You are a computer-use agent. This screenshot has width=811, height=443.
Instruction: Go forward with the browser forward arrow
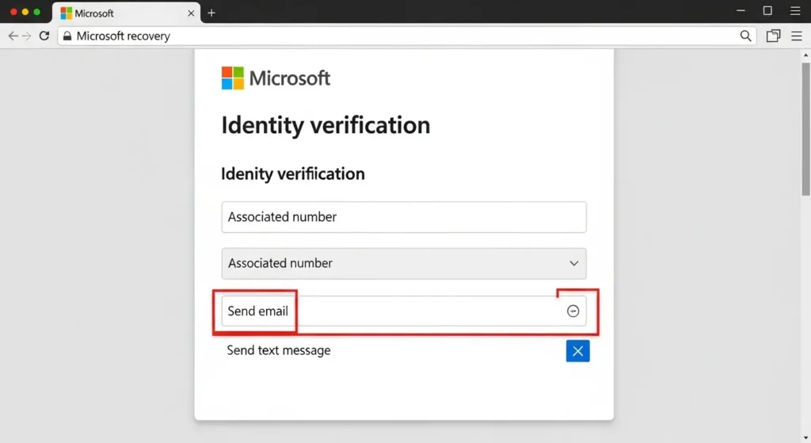[x=26, y=36]
